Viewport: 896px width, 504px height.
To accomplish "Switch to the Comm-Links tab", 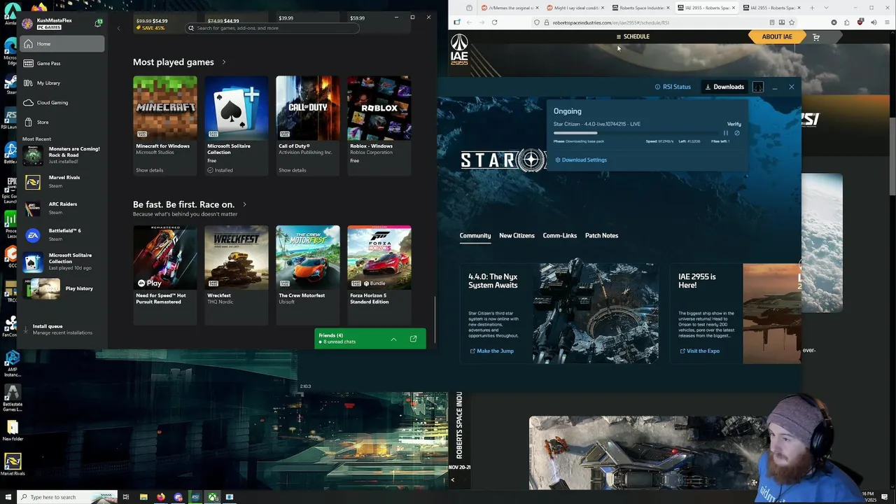I will tap(560, 236).
